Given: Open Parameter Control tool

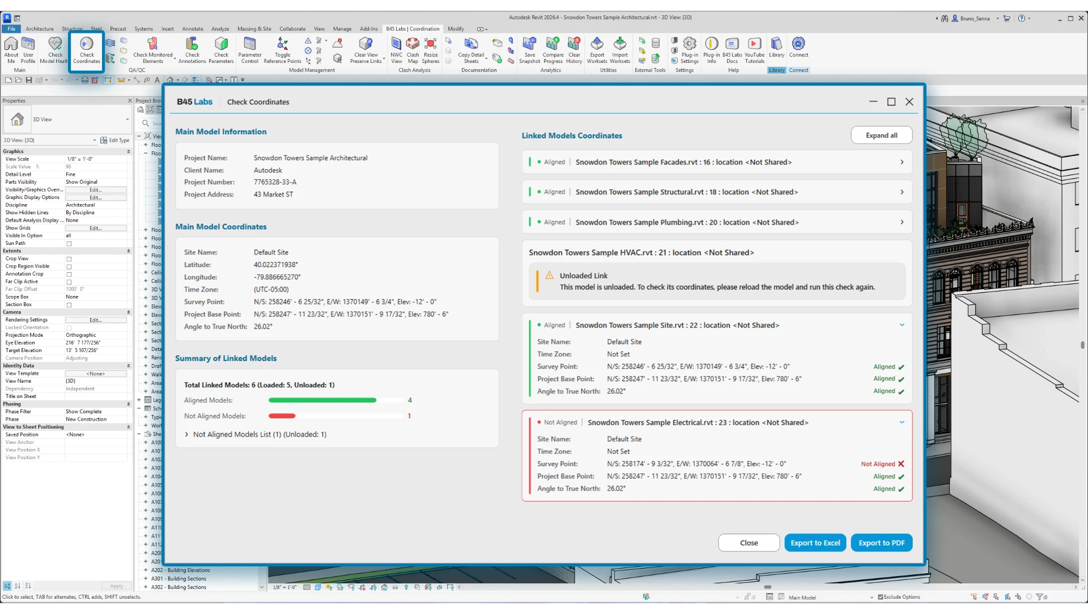Looking at the screenshot, I should (x=250, y=50).
